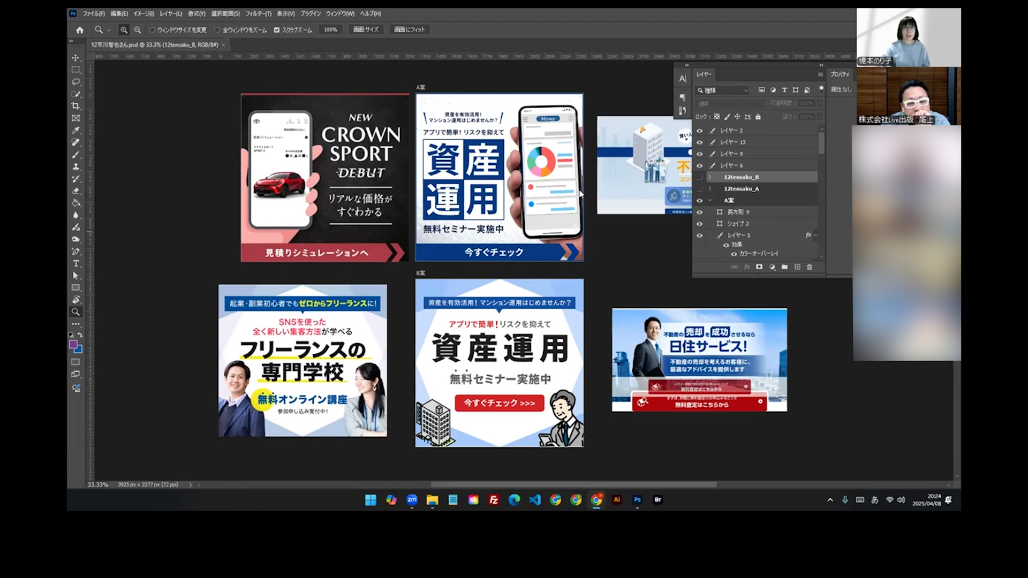Select the Frame tool

tap(75, 118)
